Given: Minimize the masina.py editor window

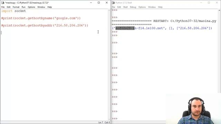Looking at the screenshot, I should click(91, 3).
